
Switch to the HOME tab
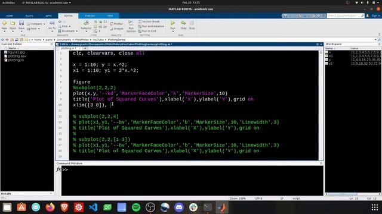pyautogui.click(x=10, y=16)
